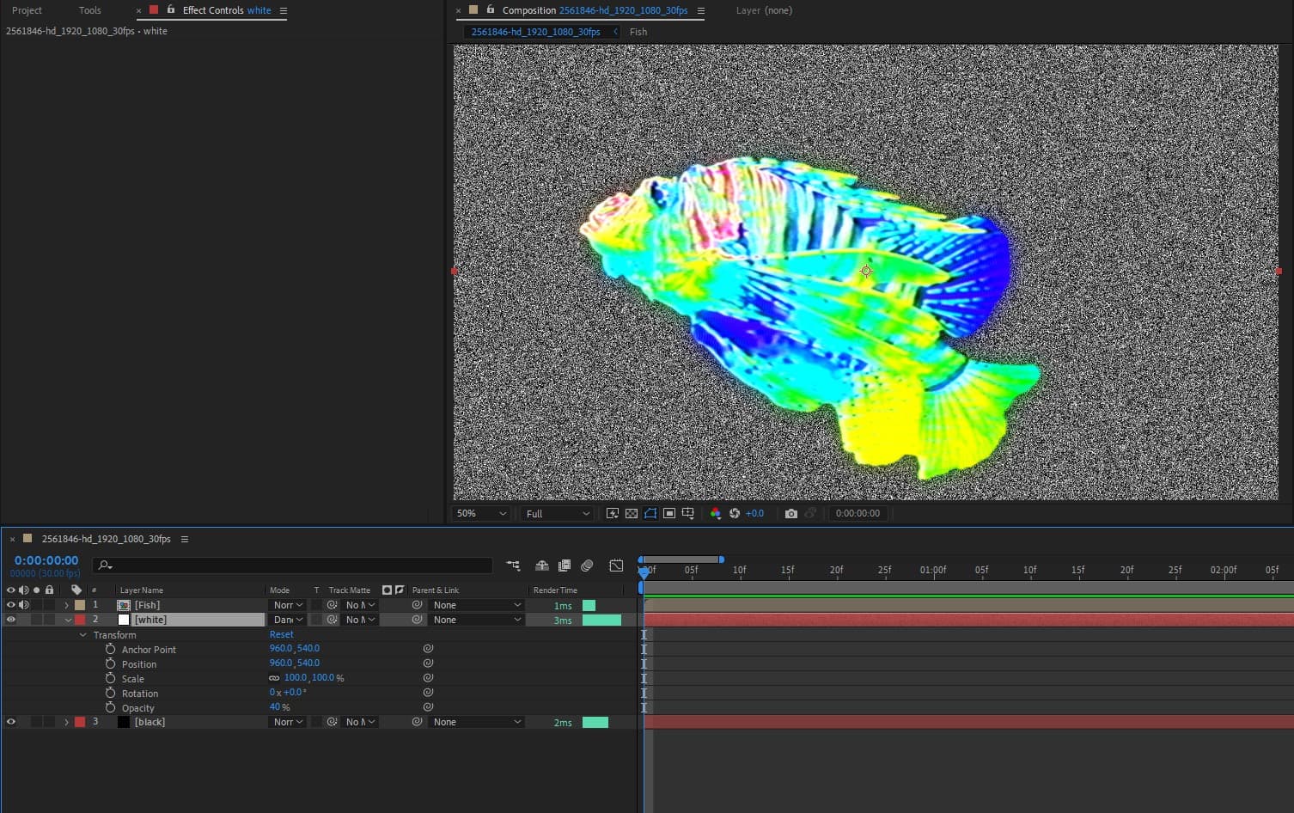Enable the Frame Blending switch icon

coord(565,565)
